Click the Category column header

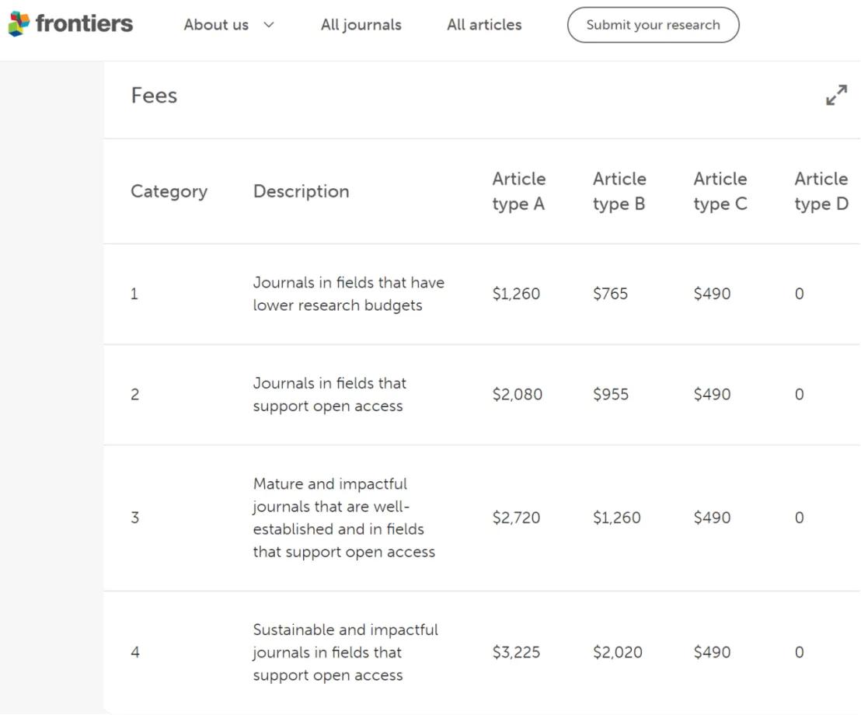[169, 191]
